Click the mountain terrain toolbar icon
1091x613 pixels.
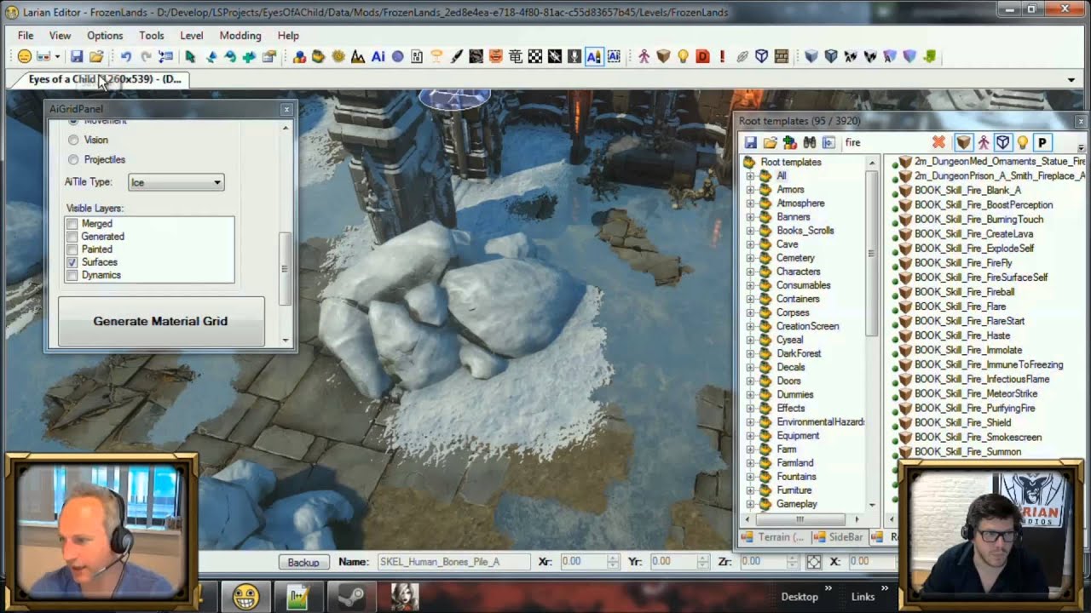(358, 56)
